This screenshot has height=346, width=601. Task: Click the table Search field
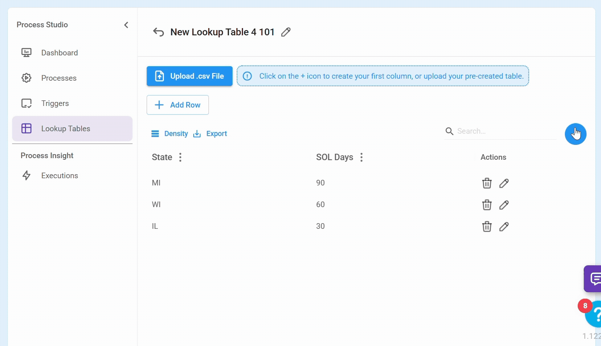point(504,131)
